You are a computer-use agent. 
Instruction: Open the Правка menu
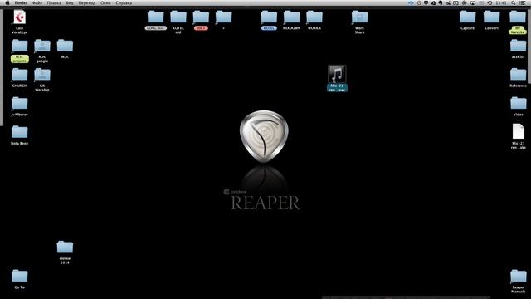click(54, 3)
